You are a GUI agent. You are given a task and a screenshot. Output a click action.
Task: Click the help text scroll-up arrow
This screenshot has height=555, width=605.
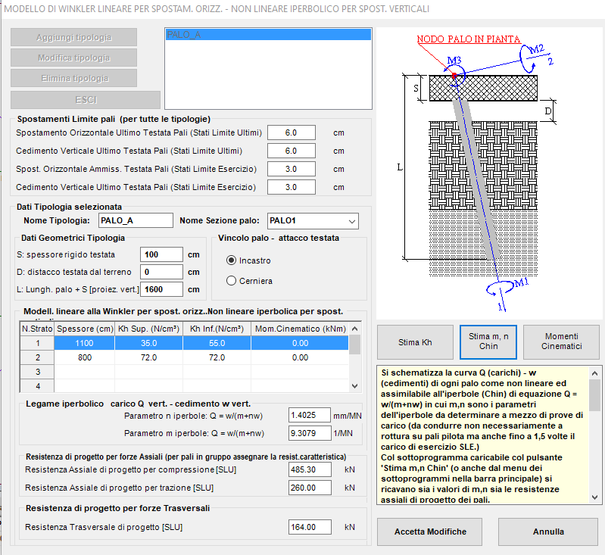(x=594, y=373)
